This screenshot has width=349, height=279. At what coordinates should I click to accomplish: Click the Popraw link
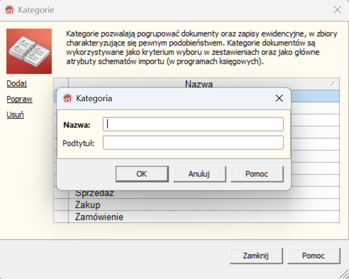click(x=19, y=99)
